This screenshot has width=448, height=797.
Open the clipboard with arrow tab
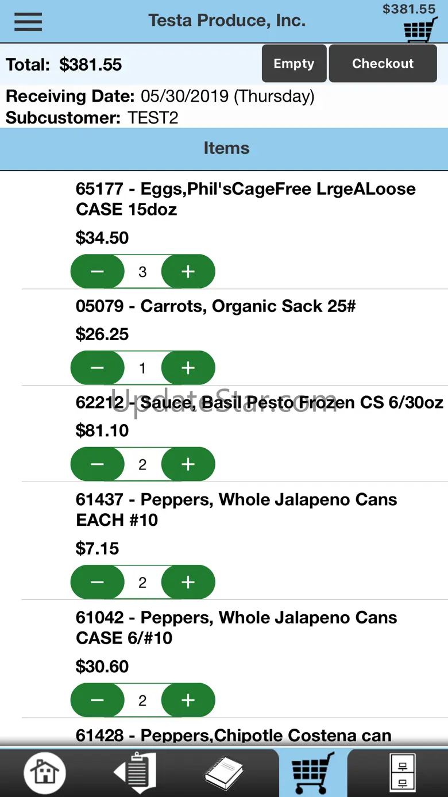135,772
